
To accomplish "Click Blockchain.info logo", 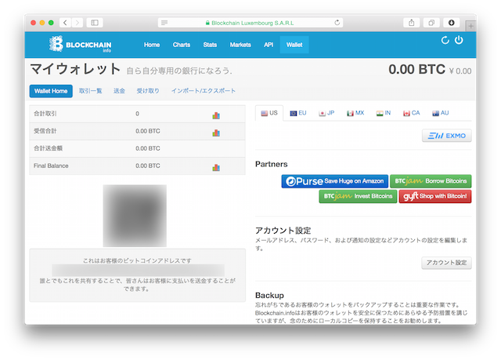I will 77,45.
